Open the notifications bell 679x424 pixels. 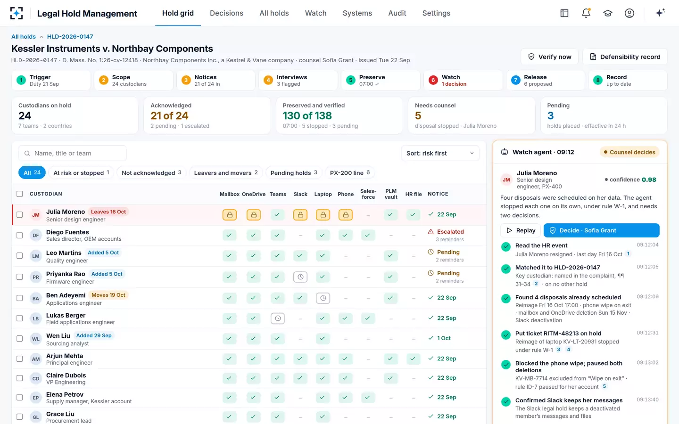(x=586, y=13)
